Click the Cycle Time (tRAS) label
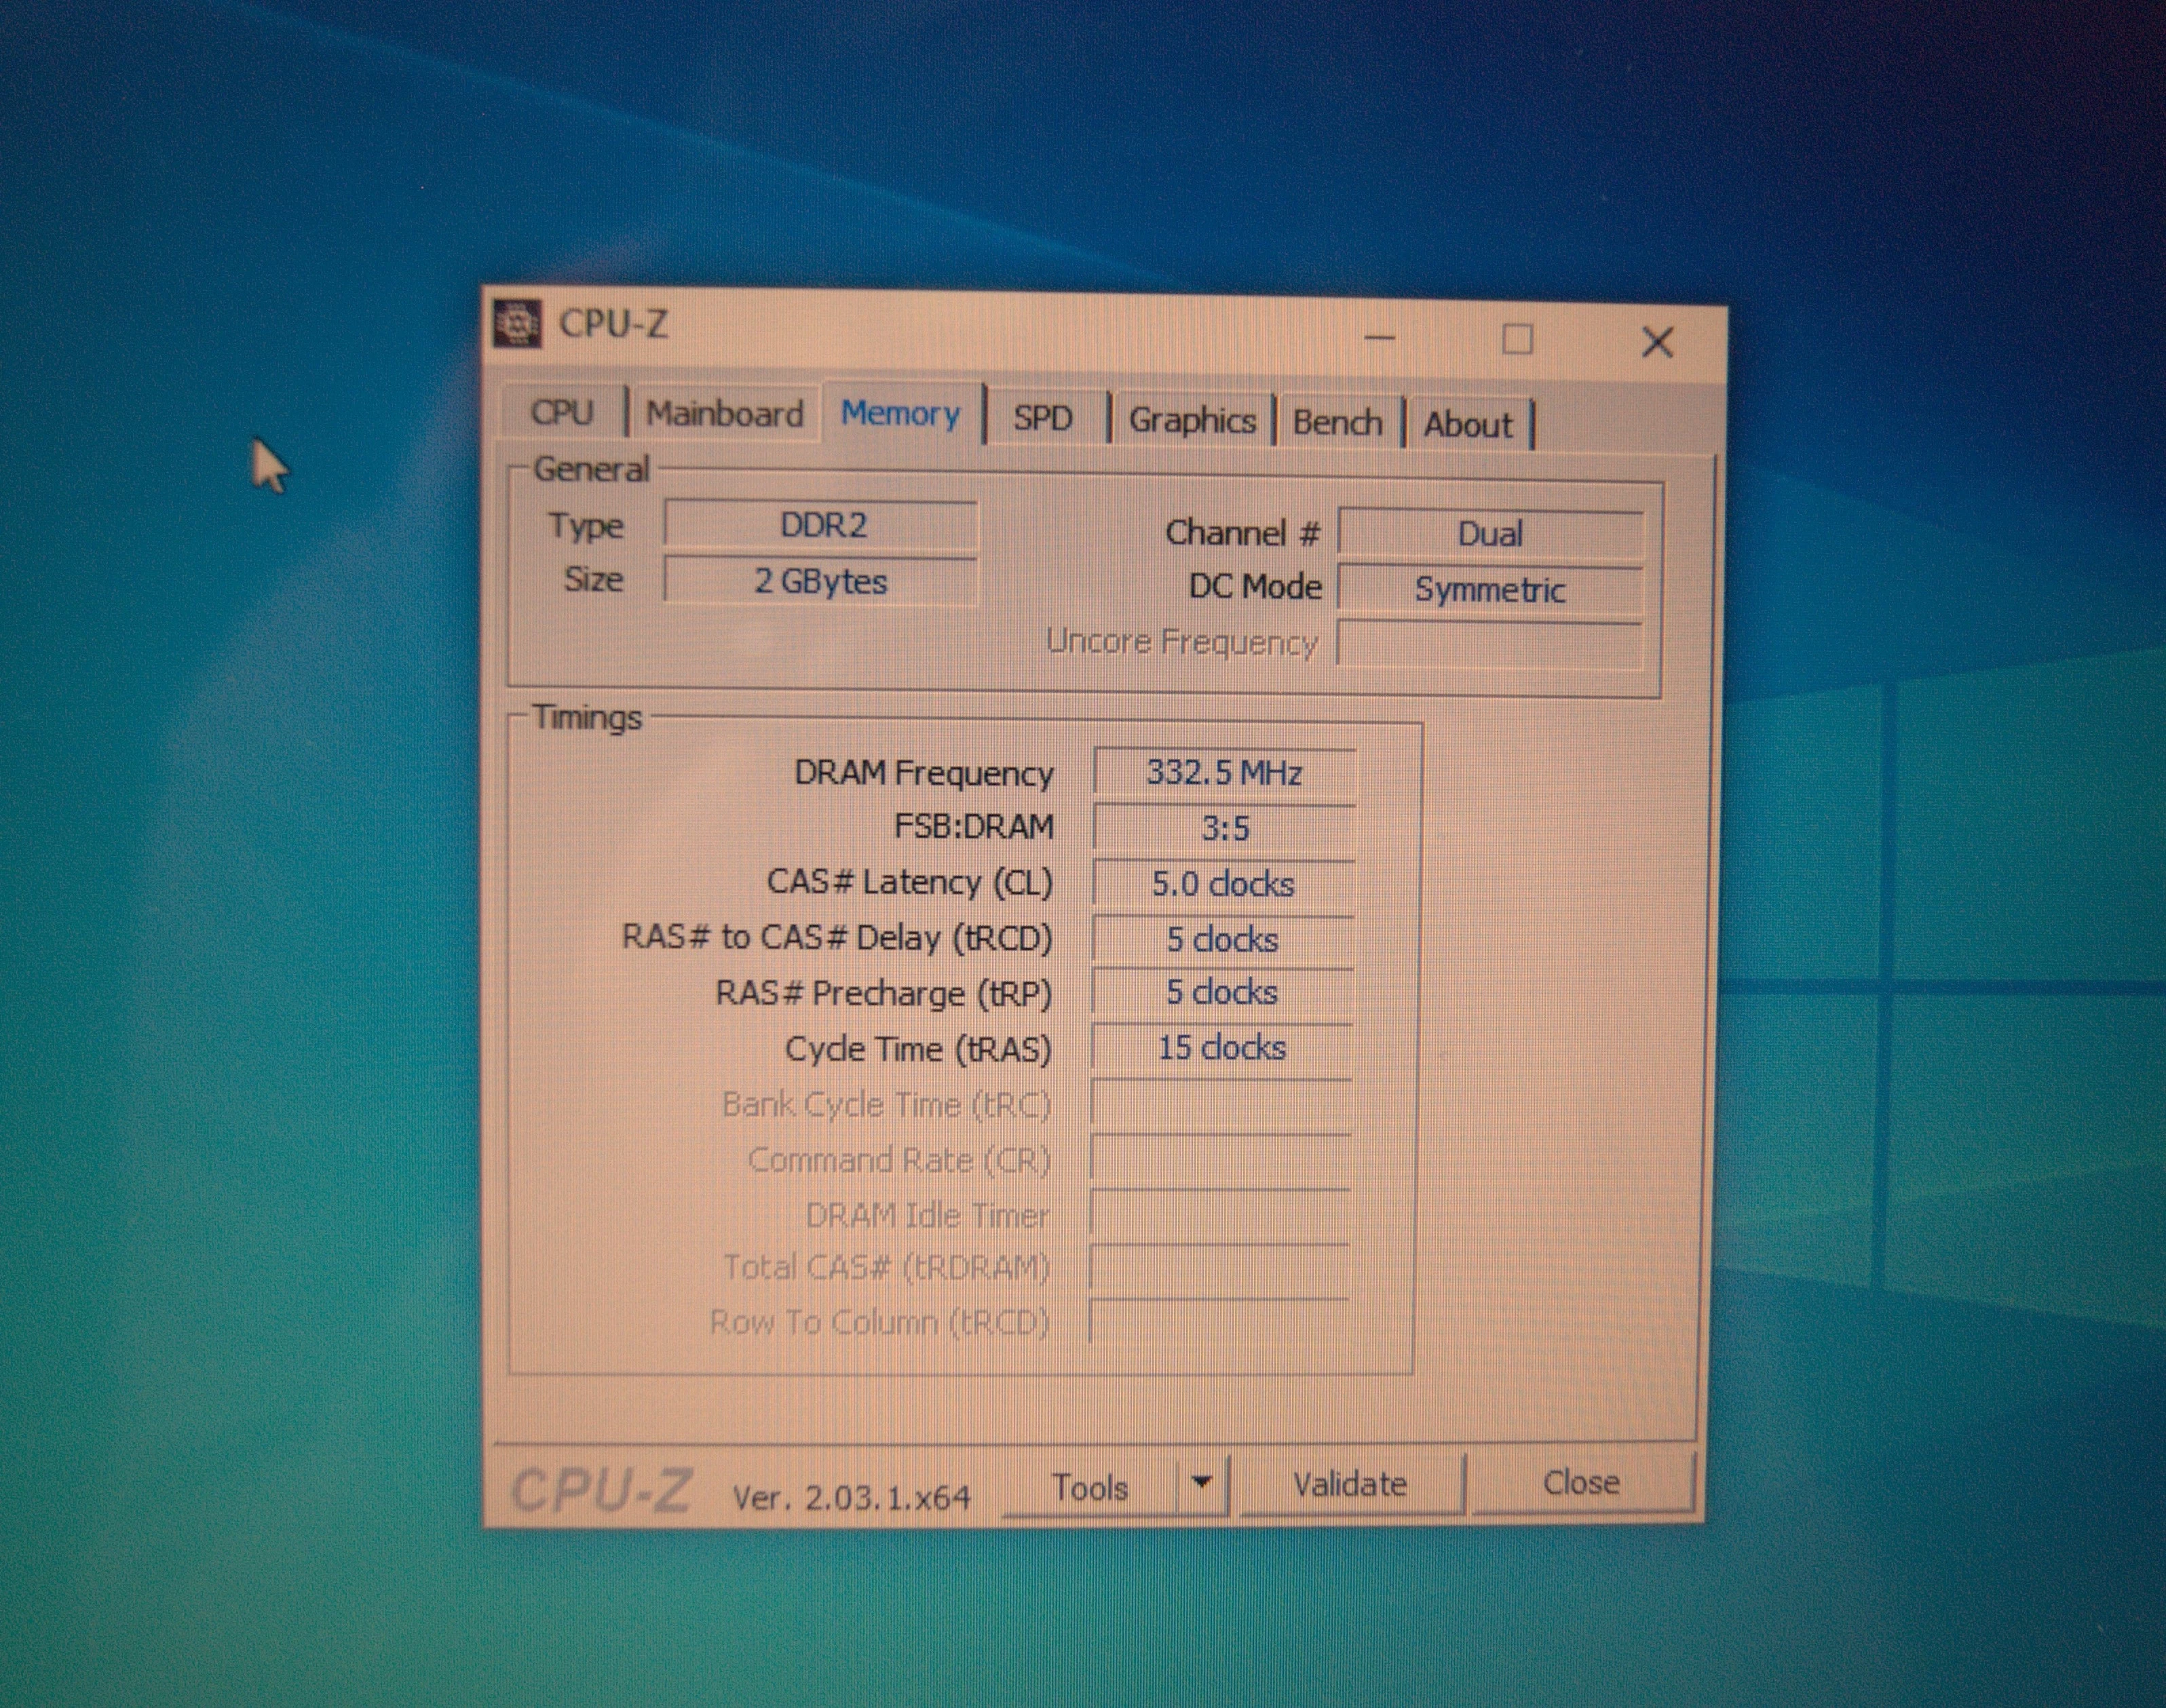The width and height of the screenshot is (2166, 1708). click(918, 1049)
